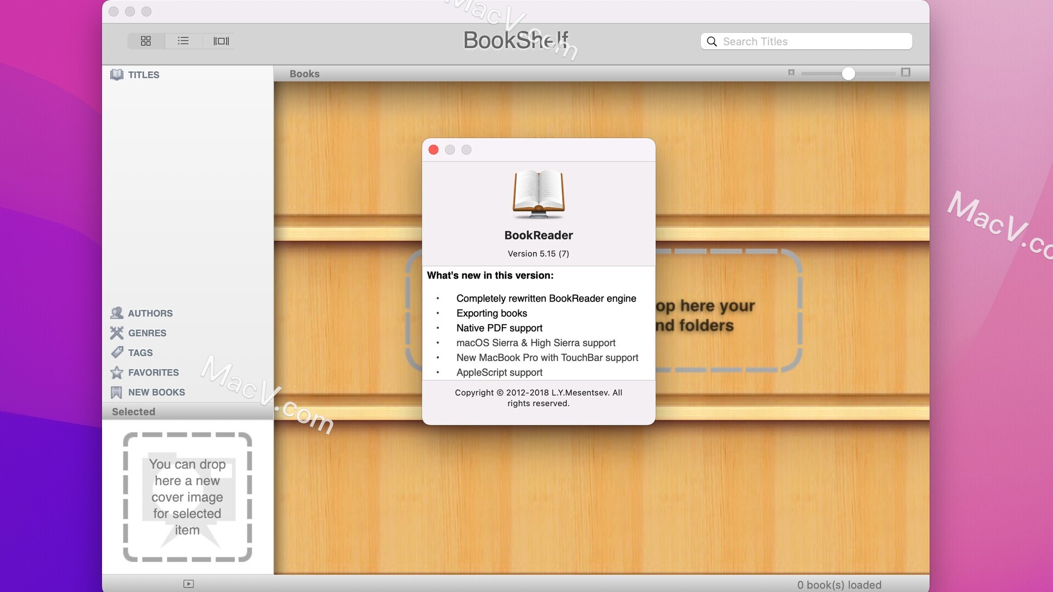1053x592 pixels.
Task: Click the magnifying glass search icon
Action: [x=712, y=42]
